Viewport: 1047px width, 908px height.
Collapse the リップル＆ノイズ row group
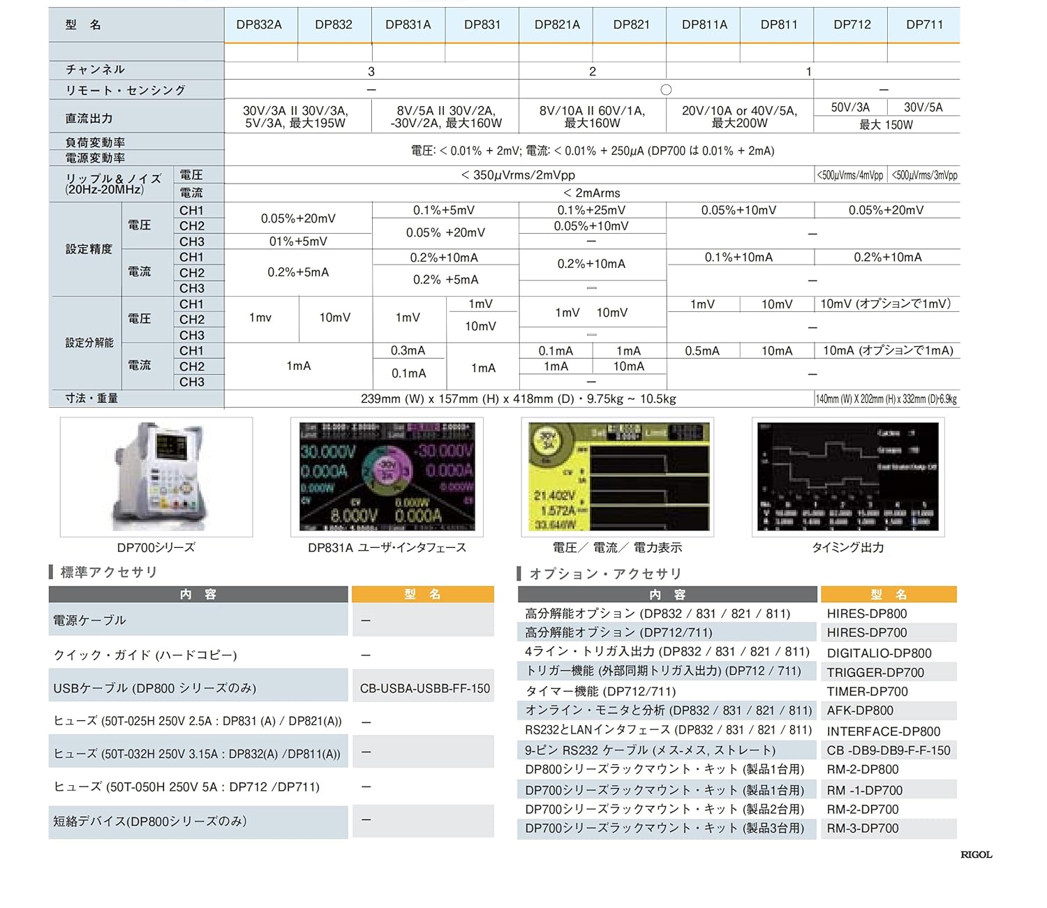tap(110, 183)
